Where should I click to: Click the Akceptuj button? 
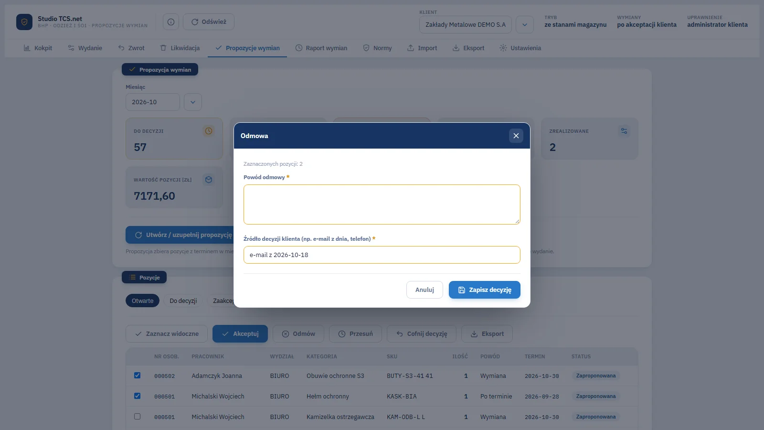tap(240, 334)
